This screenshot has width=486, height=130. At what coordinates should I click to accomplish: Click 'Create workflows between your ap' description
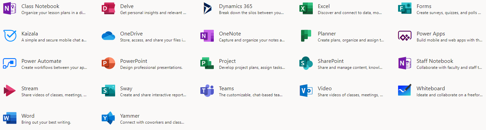(54, 68)
